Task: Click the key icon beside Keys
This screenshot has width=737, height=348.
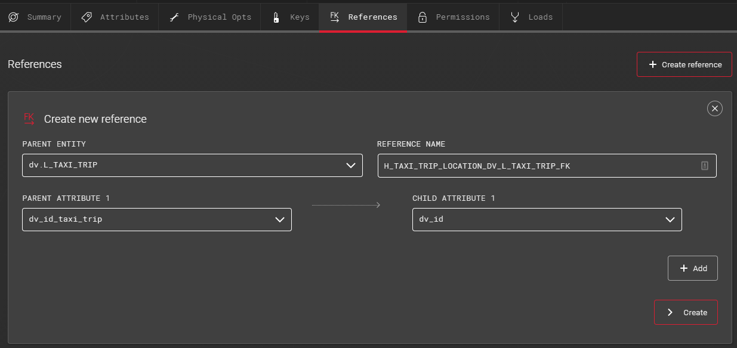Action: [276, 17]
